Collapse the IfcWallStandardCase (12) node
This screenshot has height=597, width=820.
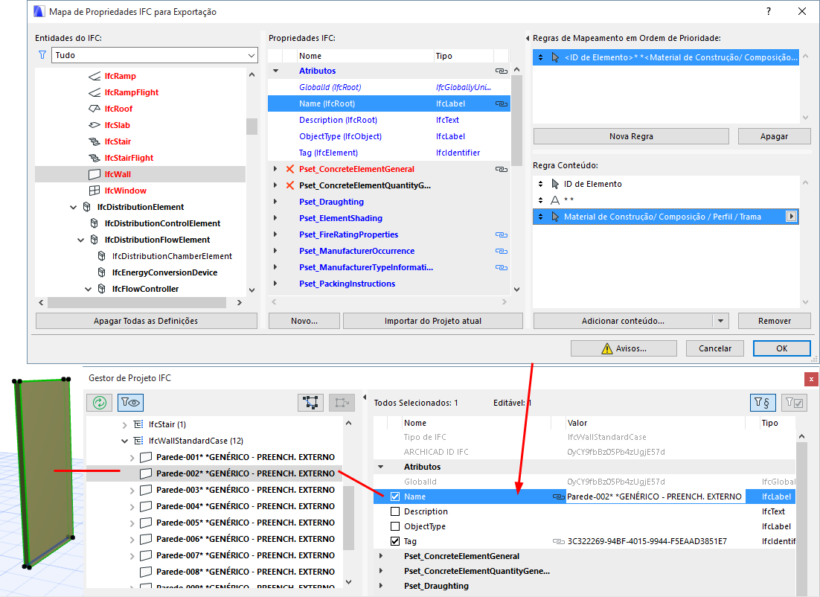point(124,441)
